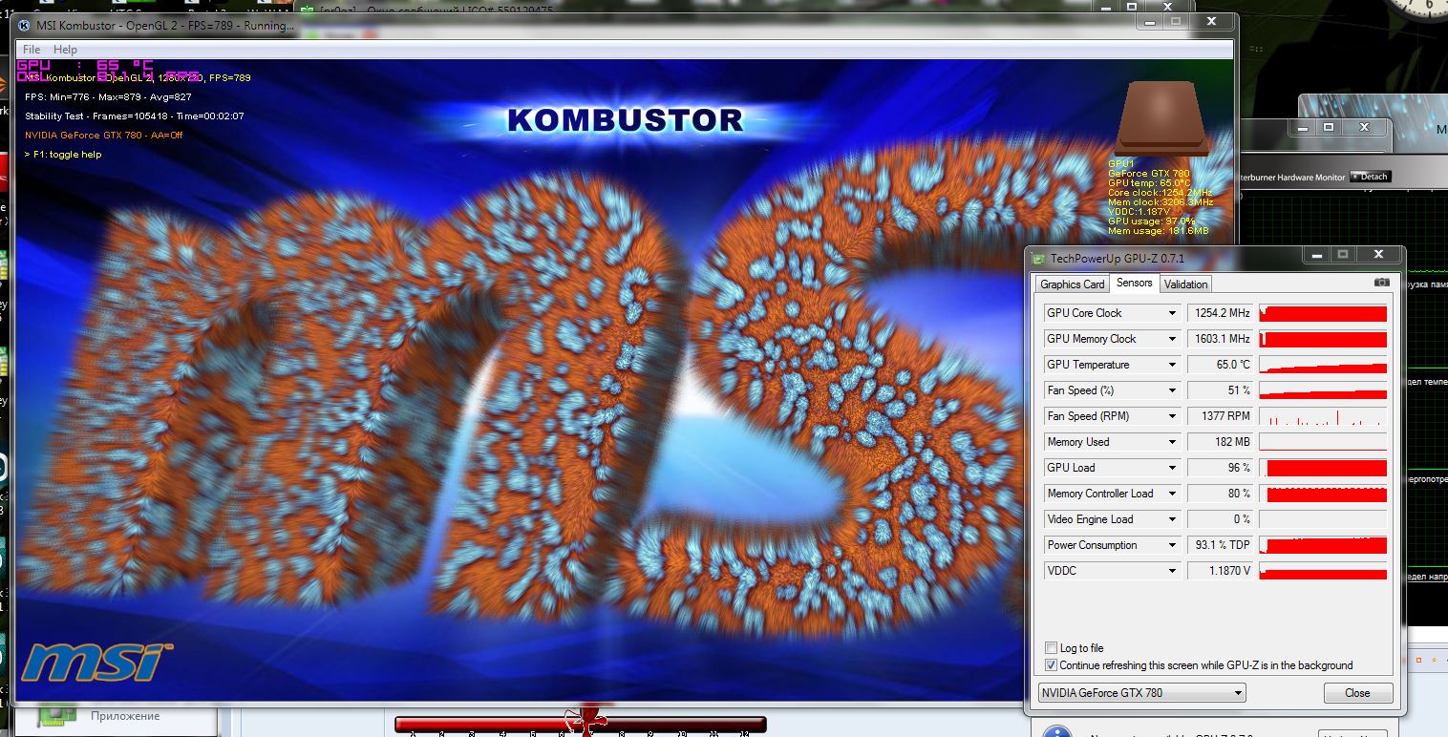Click the green icon beside Приложение

click(56, 716)
